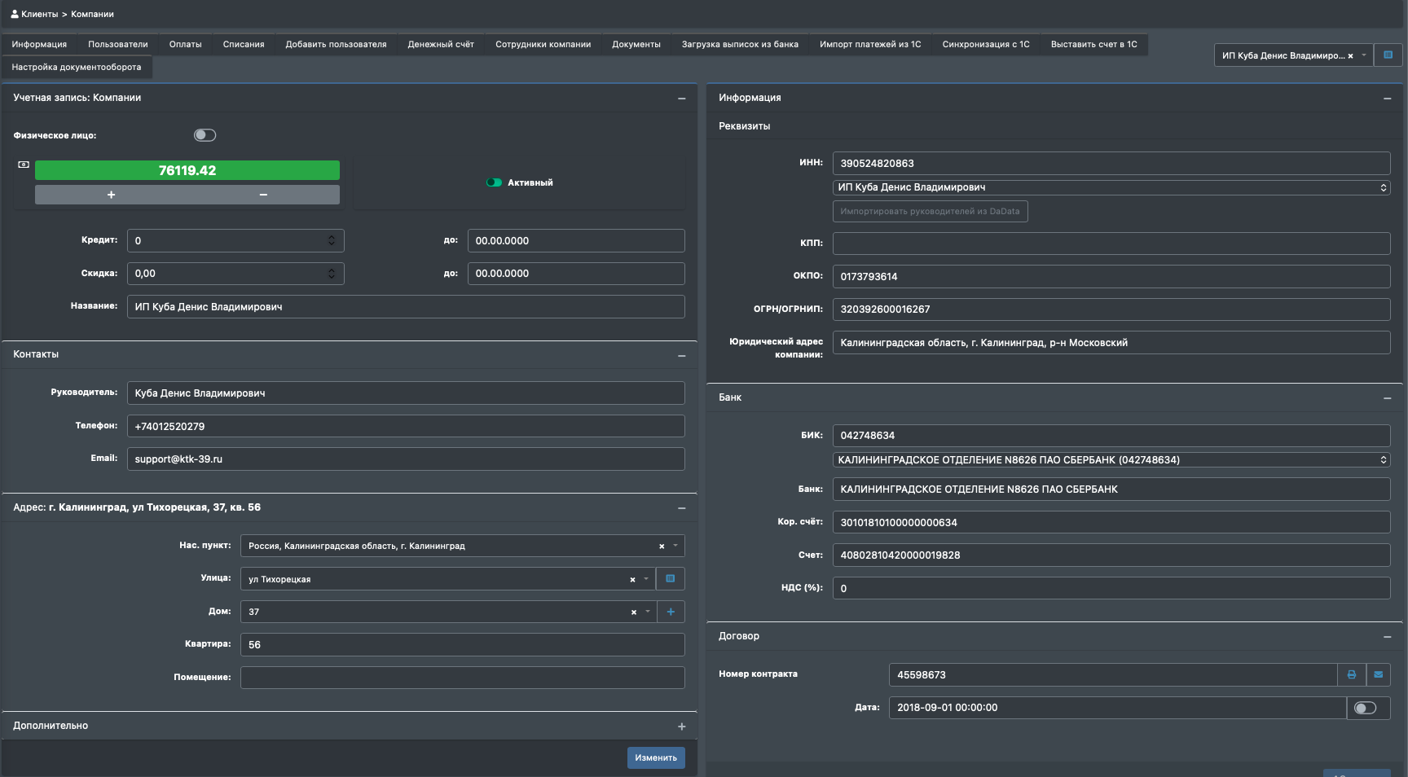Image resolution: width=1408 pixels, height=777 pixels.
Task: Click the square icon beside Улица field
Action: 670,579
